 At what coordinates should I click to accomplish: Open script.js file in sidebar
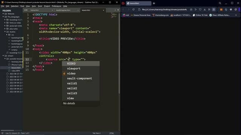(x=14, y=50)
